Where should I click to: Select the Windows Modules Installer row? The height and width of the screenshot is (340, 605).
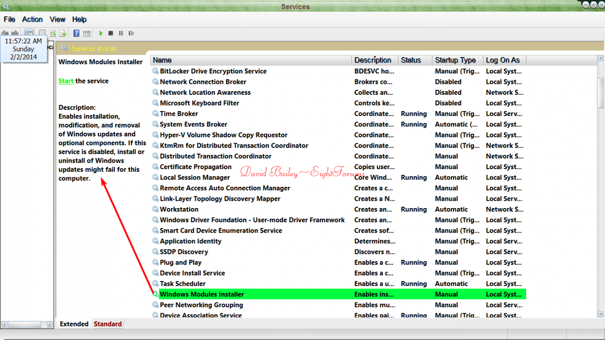[338, 294]
